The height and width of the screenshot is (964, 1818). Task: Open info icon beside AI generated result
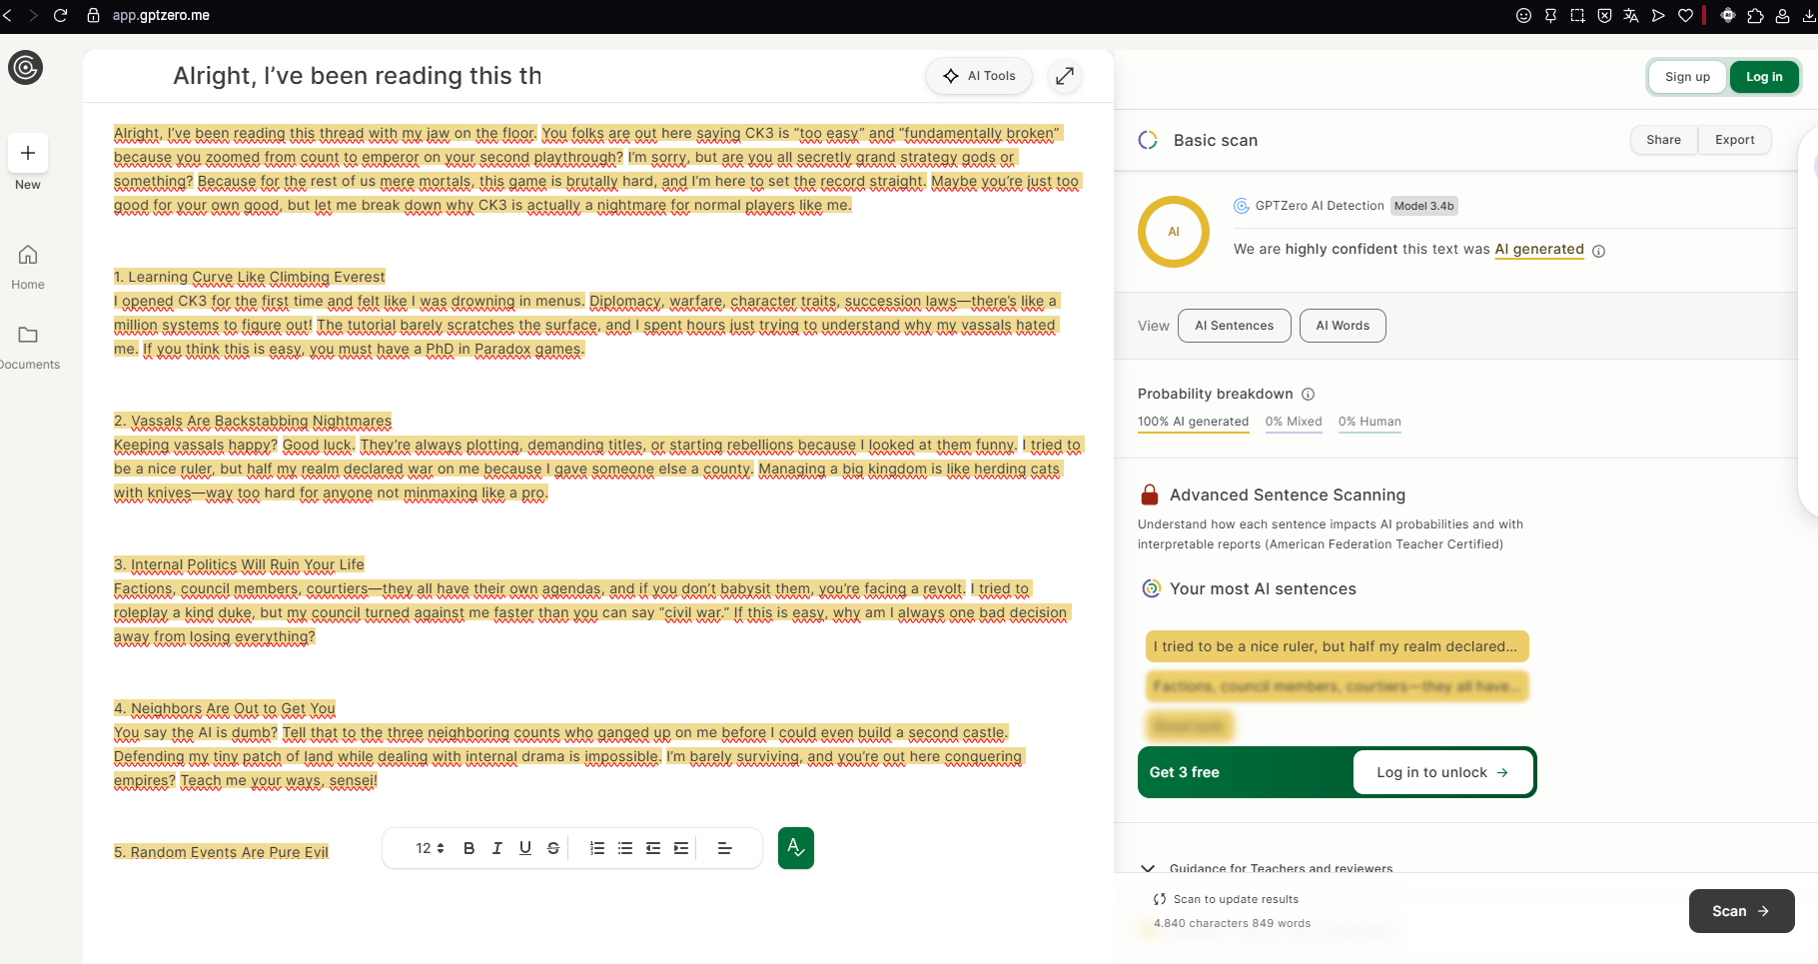pos(1598,251)
